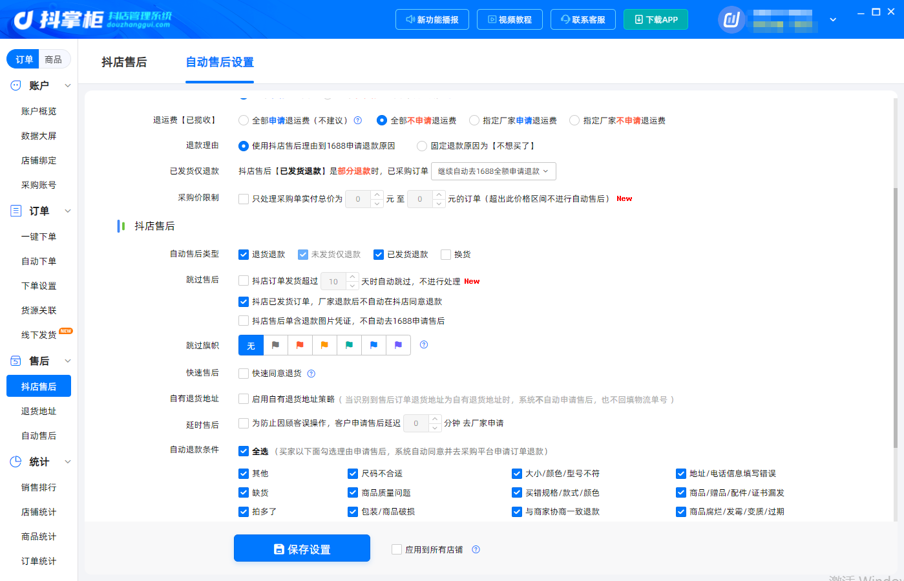Viewport: 904px width, 581px height.
Task: Select the orange flag in 跳过旗帜
Action: (x=324, y=345)
